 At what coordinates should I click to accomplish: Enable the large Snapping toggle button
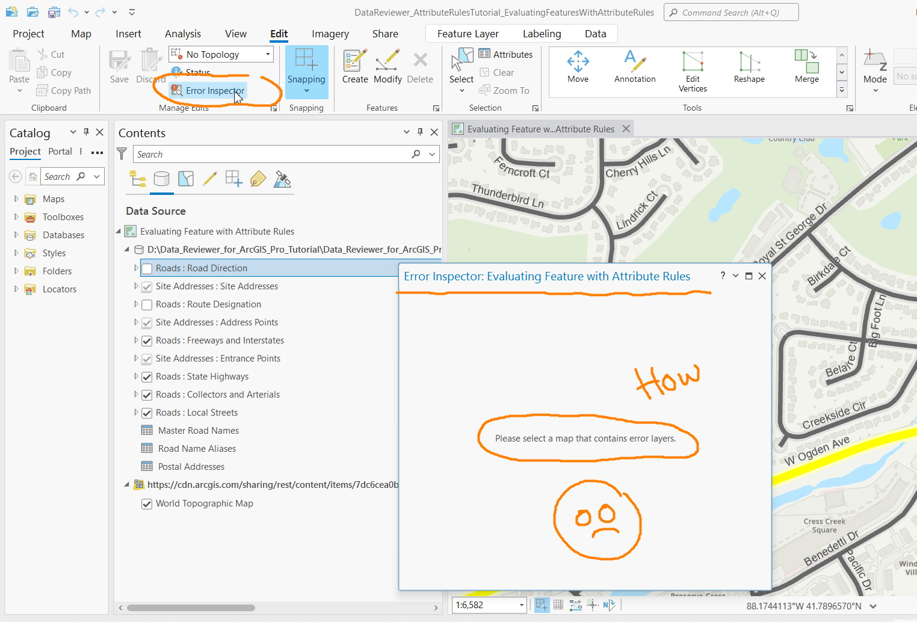click(x=306, y=66)
